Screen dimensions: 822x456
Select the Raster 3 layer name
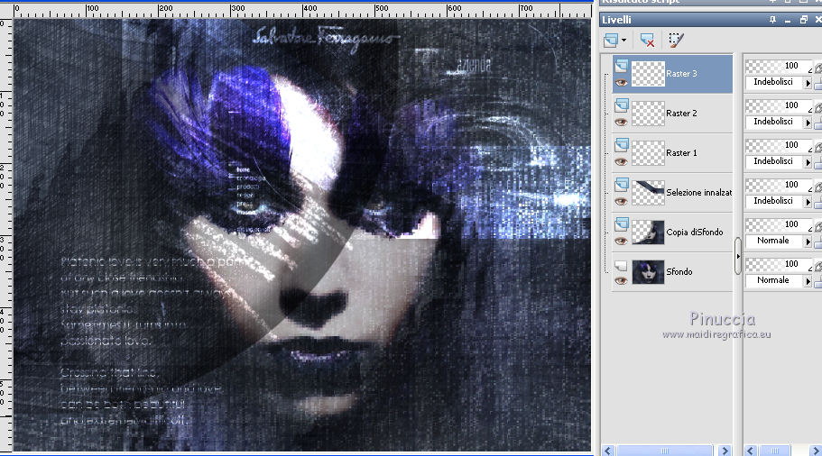[681, 74]
